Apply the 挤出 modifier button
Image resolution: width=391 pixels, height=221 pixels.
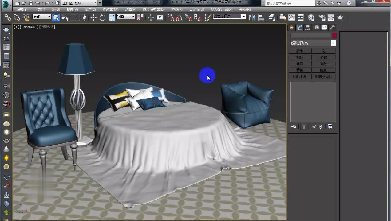(299, 51)
